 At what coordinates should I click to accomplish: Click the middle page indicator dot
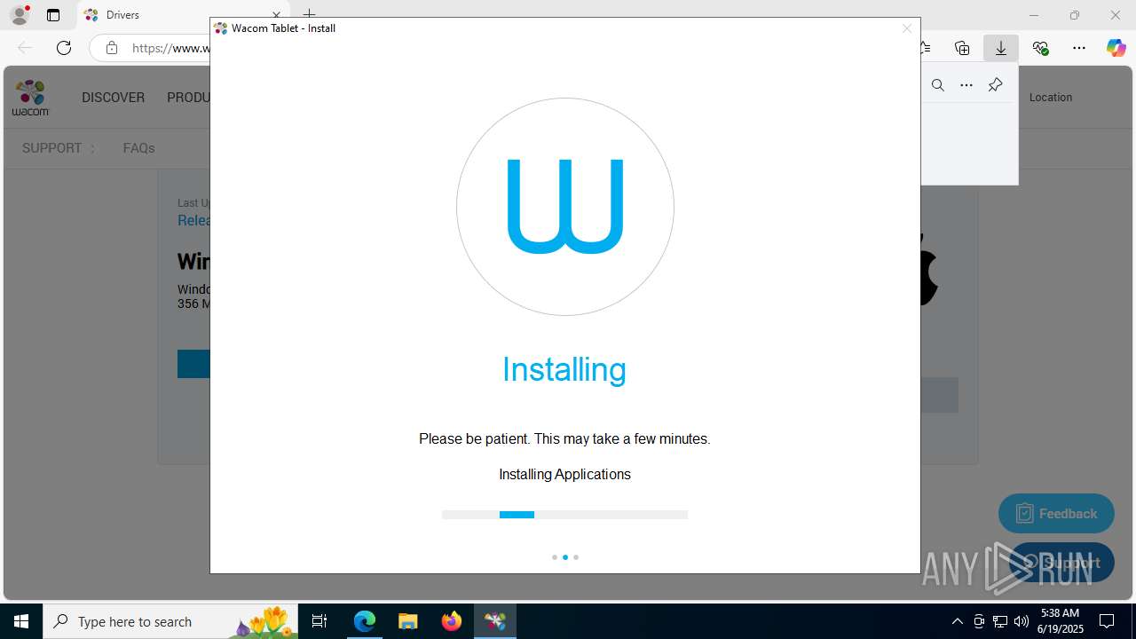click(x=565, y=557)
